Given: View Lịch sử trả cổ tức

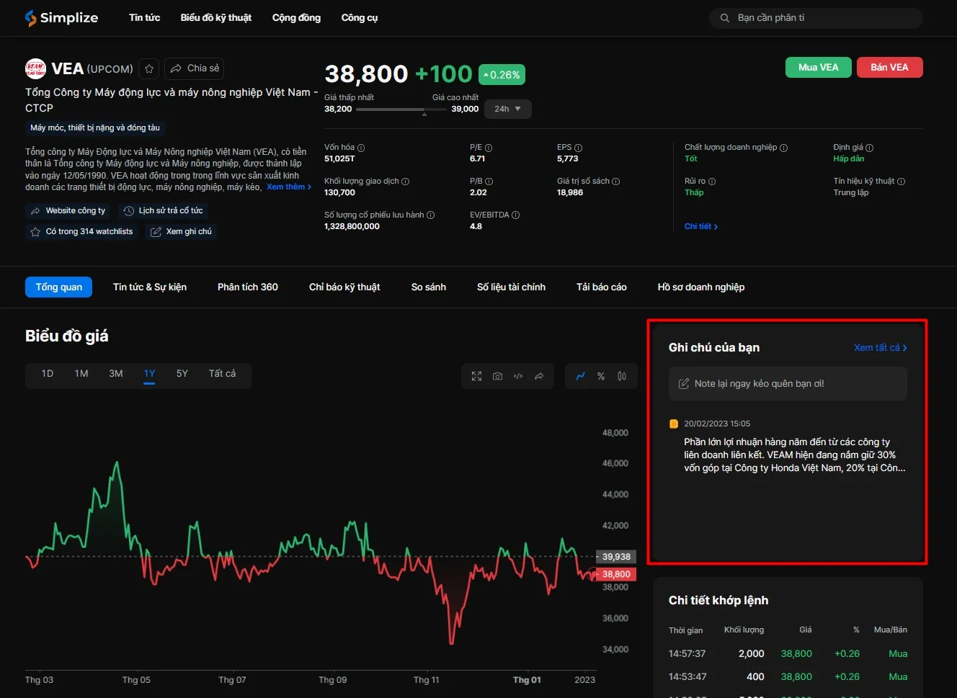Looking at the screenshot, I should (x=164, y=211).
